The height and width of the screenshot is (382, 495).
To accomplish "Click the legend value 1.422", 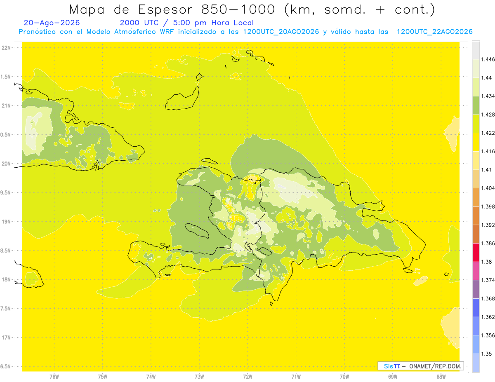I will 488,133.
